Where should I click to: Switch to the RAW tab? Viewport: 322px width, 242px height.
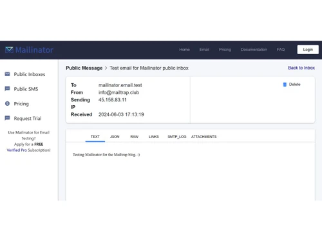135,137
